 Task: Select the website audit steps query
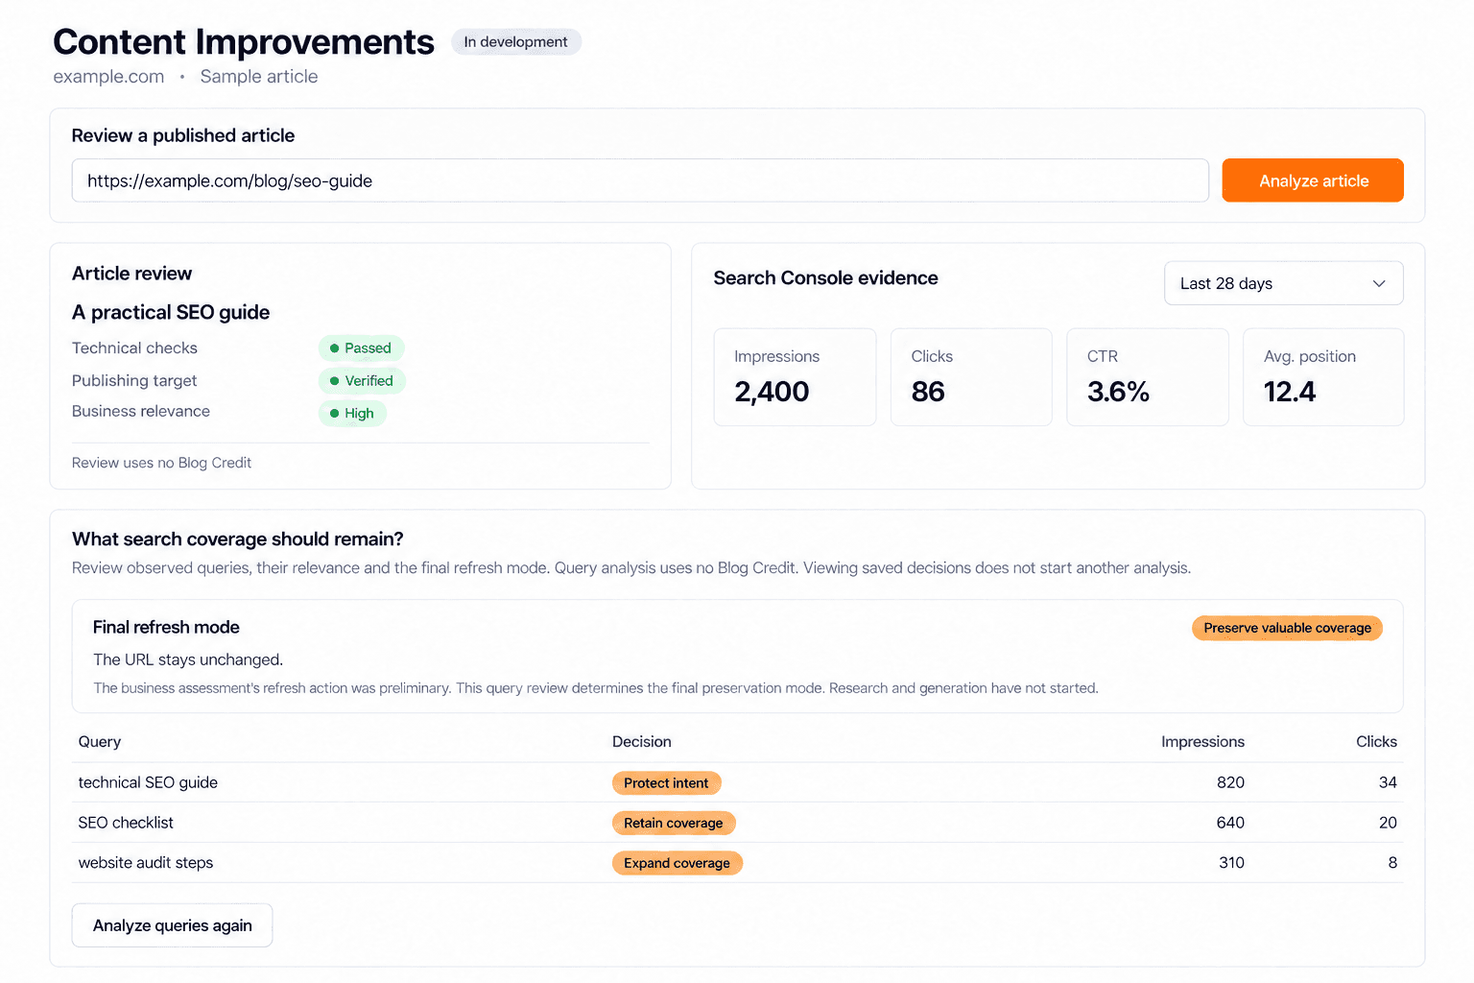(146, 862)
